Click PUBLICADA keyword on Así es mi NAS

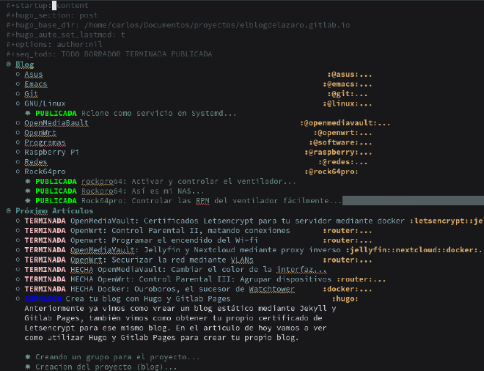(x=56, y=191)
